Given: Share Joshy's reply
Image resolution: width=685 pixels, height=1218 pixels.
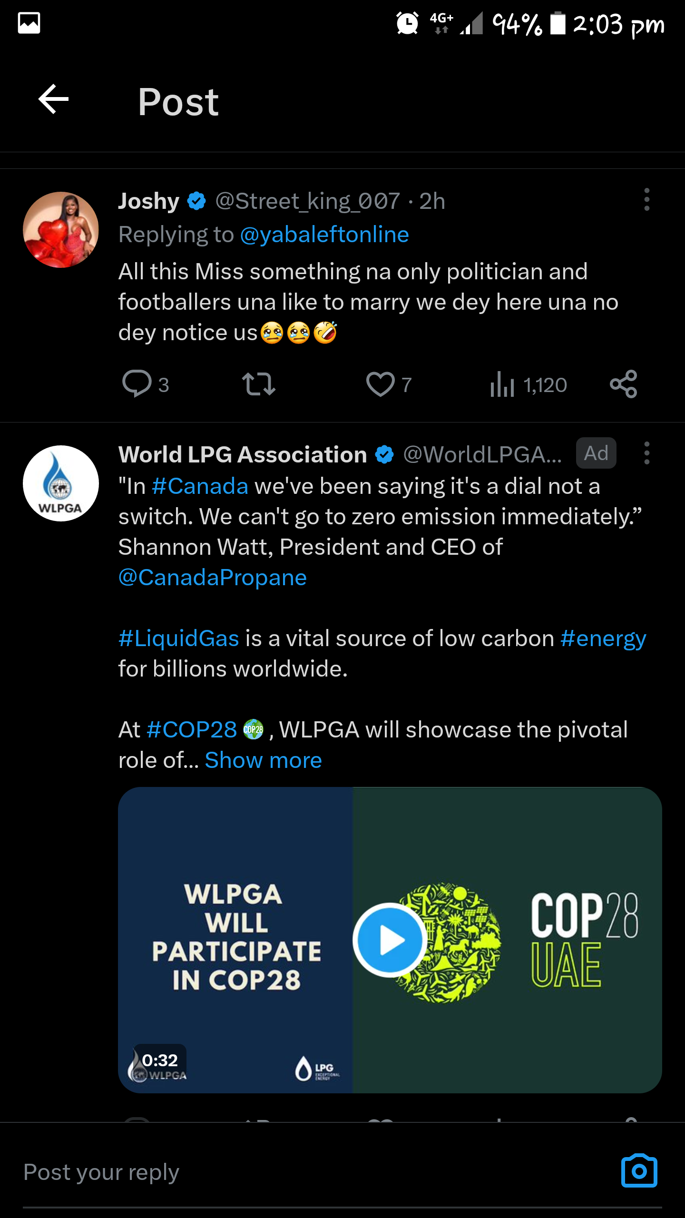Looking at the screenshot, I should click(623, 383).
